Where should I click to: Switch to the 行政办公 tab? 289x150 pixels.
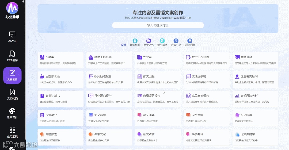(x=176, y=43)
